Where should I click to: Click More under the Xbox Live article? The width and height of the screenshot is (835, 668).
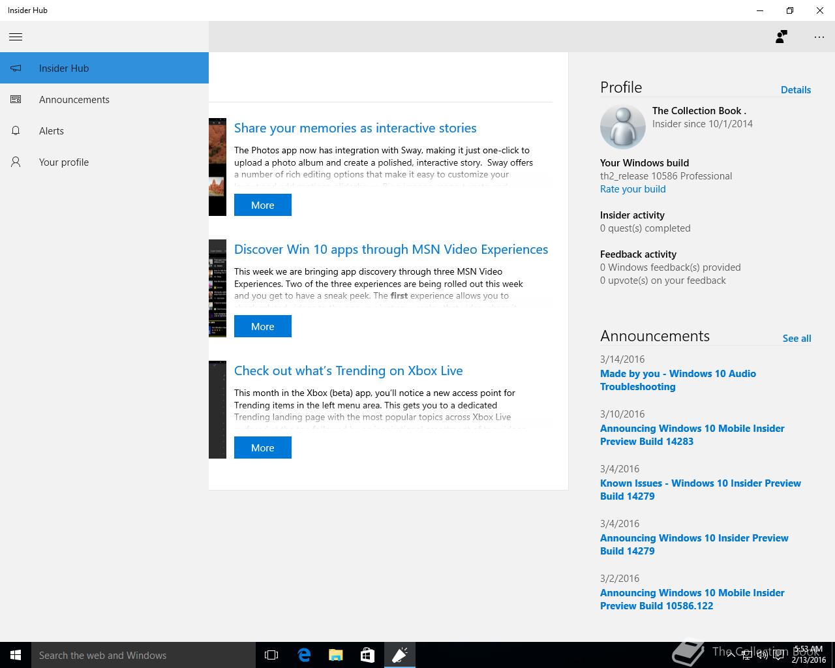263,448
